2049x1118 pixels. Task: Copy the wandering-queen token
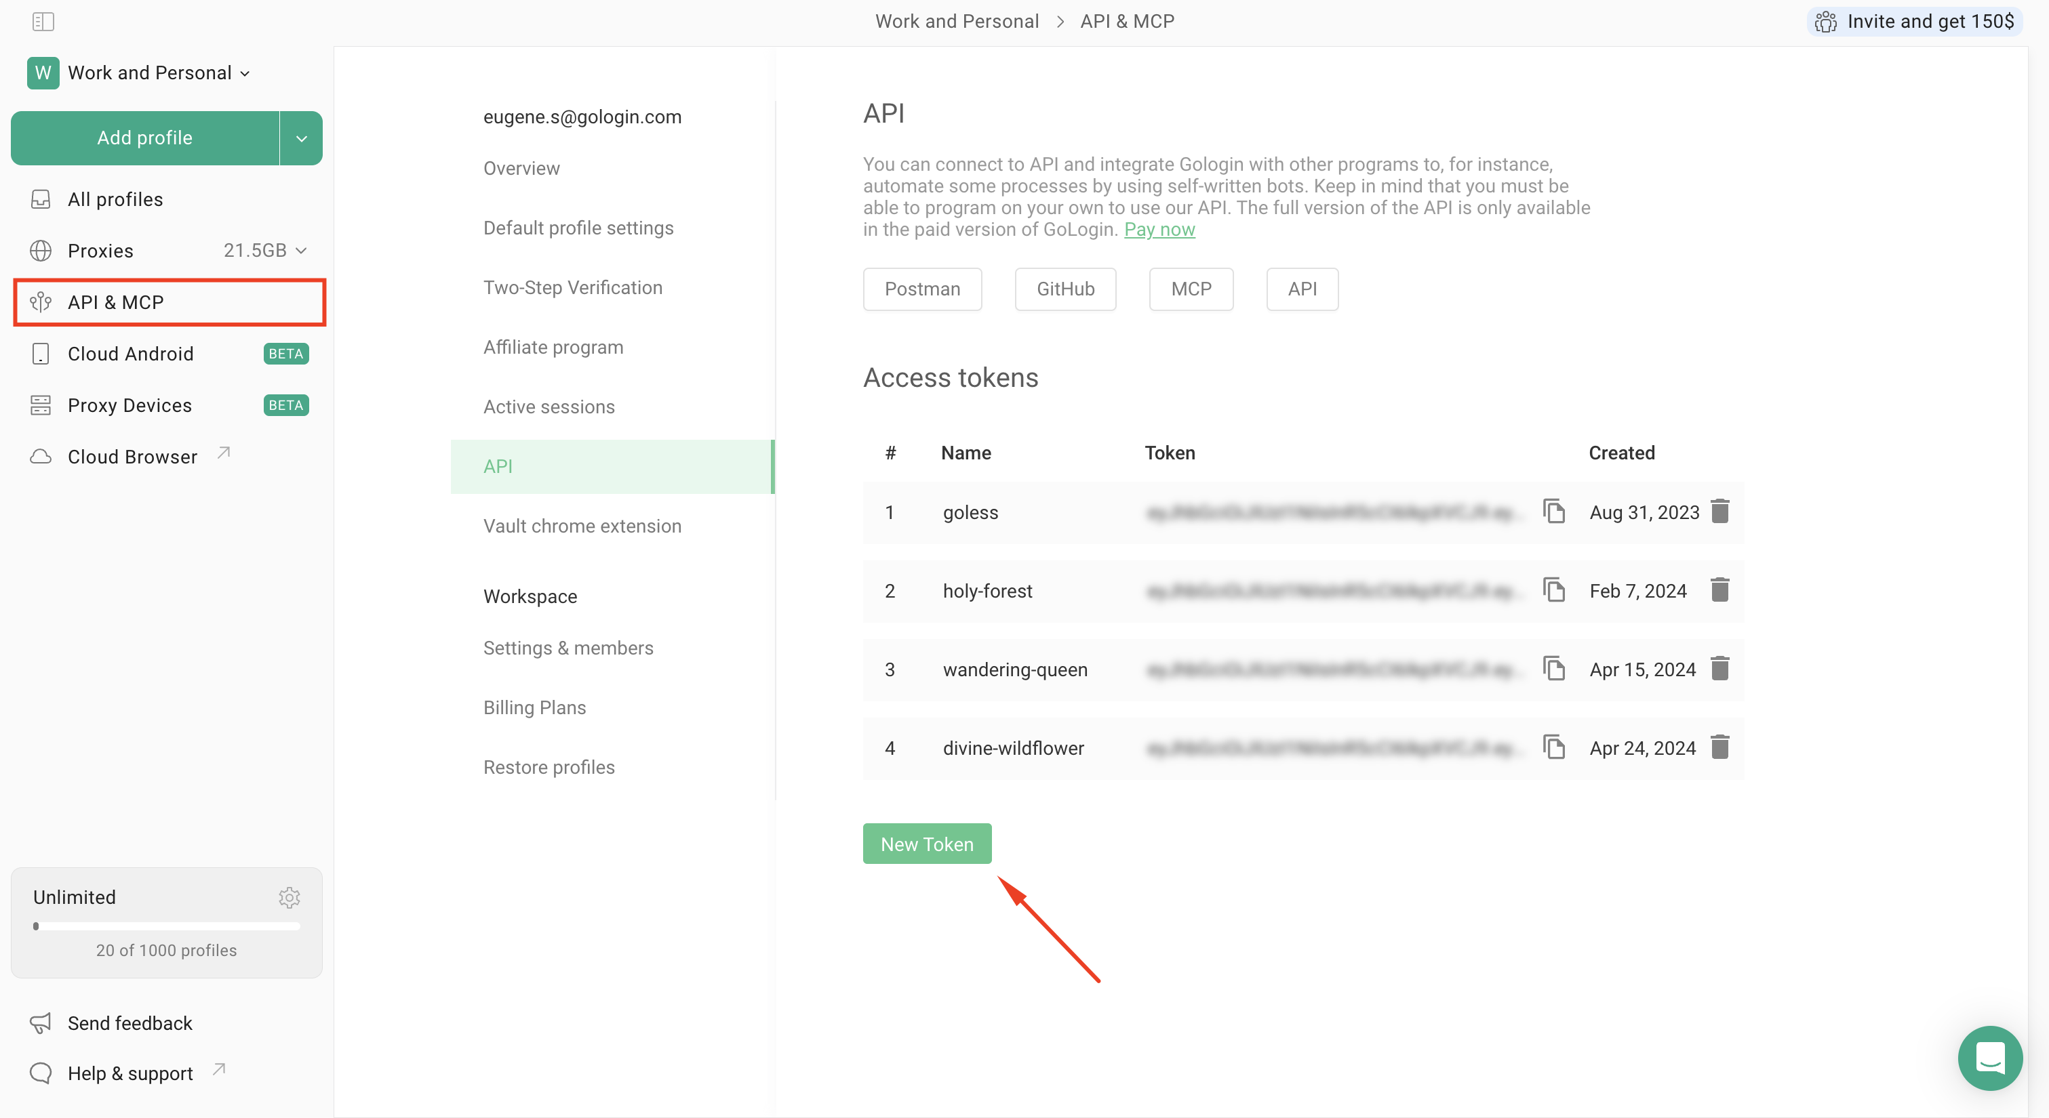pyautogui.click(x=1553, y=669)
